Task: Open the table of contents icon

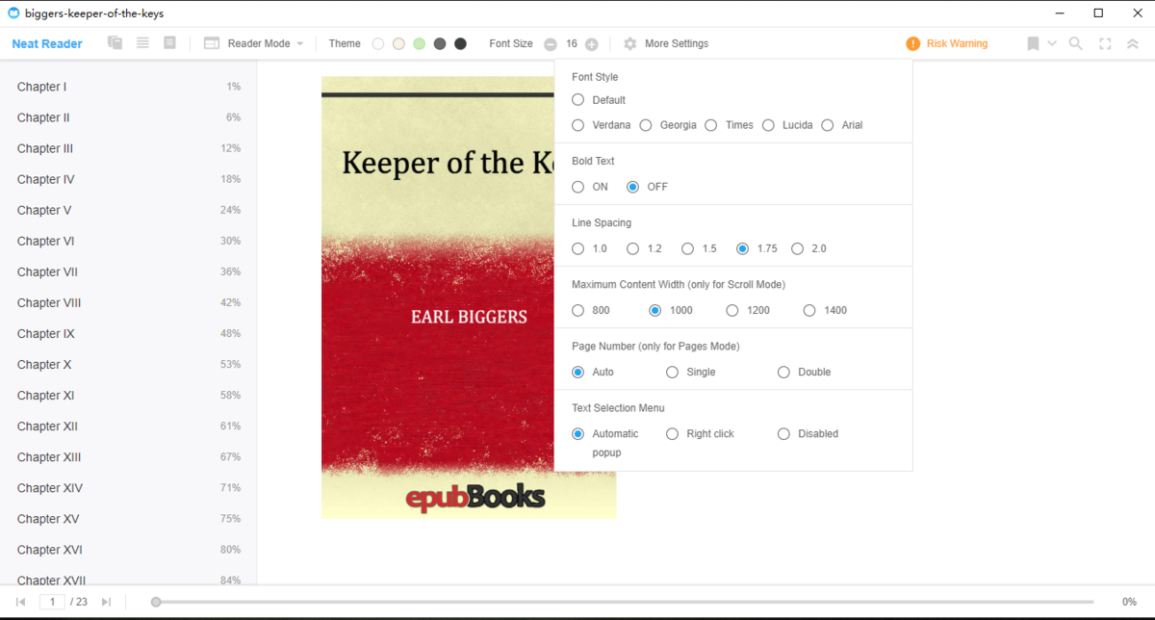Action: point(141,43)
